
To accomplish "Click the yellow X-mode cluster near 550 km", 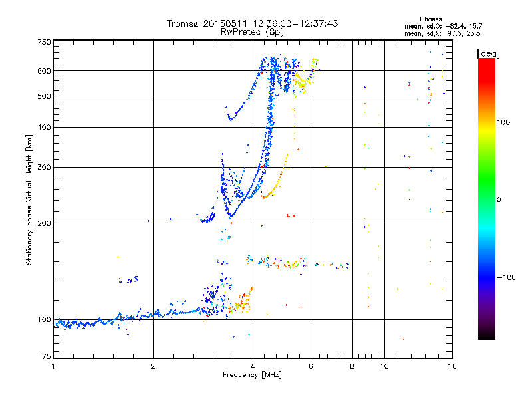I will [x=301, y=82].
